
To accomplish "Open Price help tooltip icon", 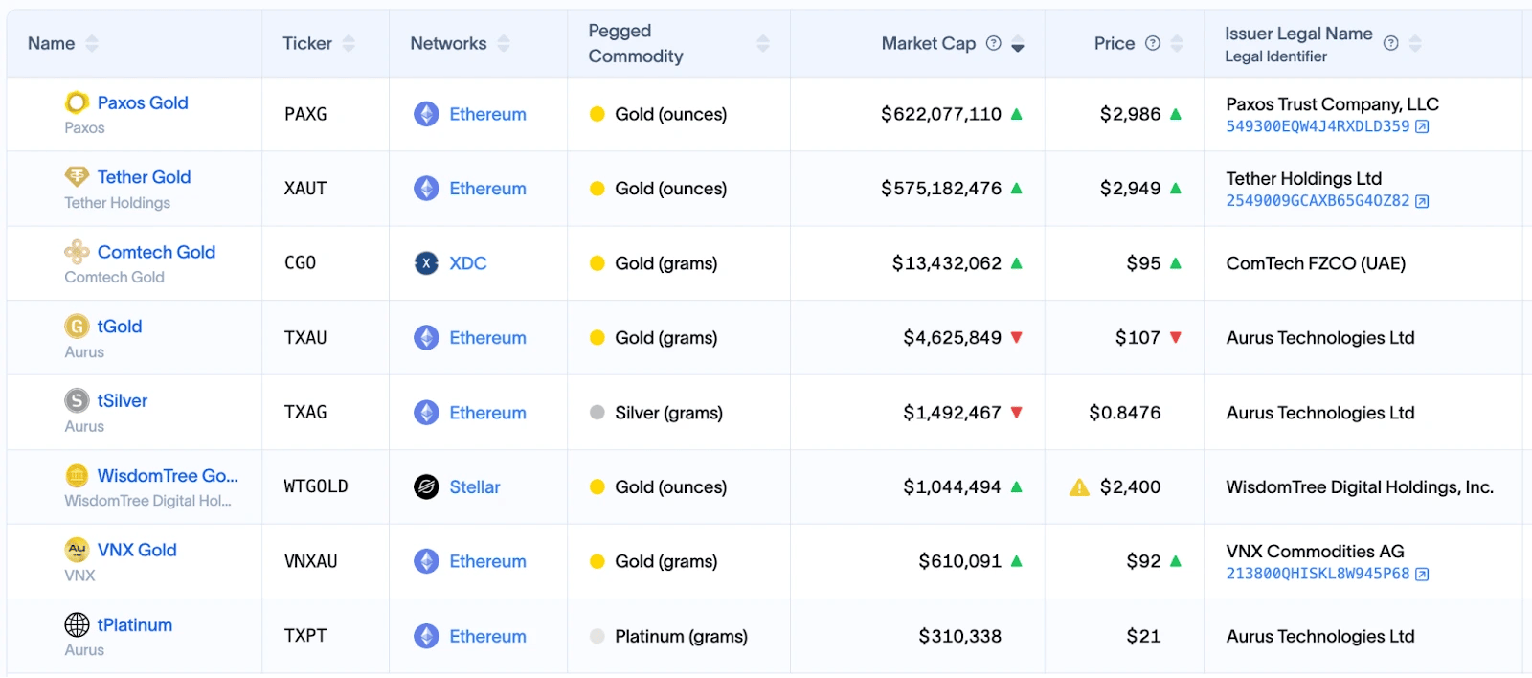I will tap(1153, 43).
